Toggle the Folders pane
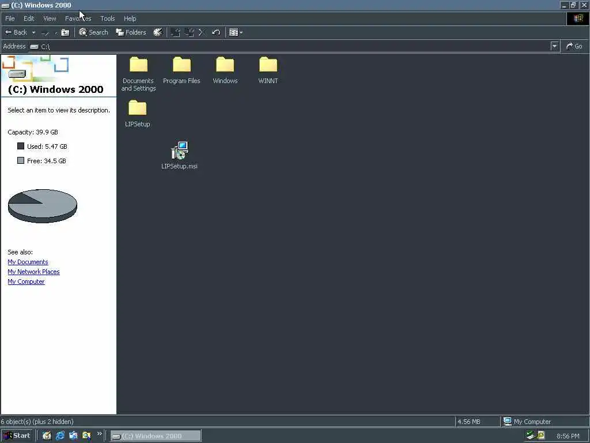 131,32
